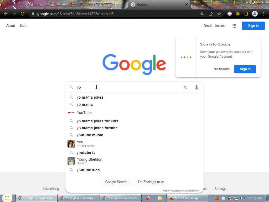Select suggestion 'yo mama jokes'
Screen dimensions: 269x202
tap(134, 97)
